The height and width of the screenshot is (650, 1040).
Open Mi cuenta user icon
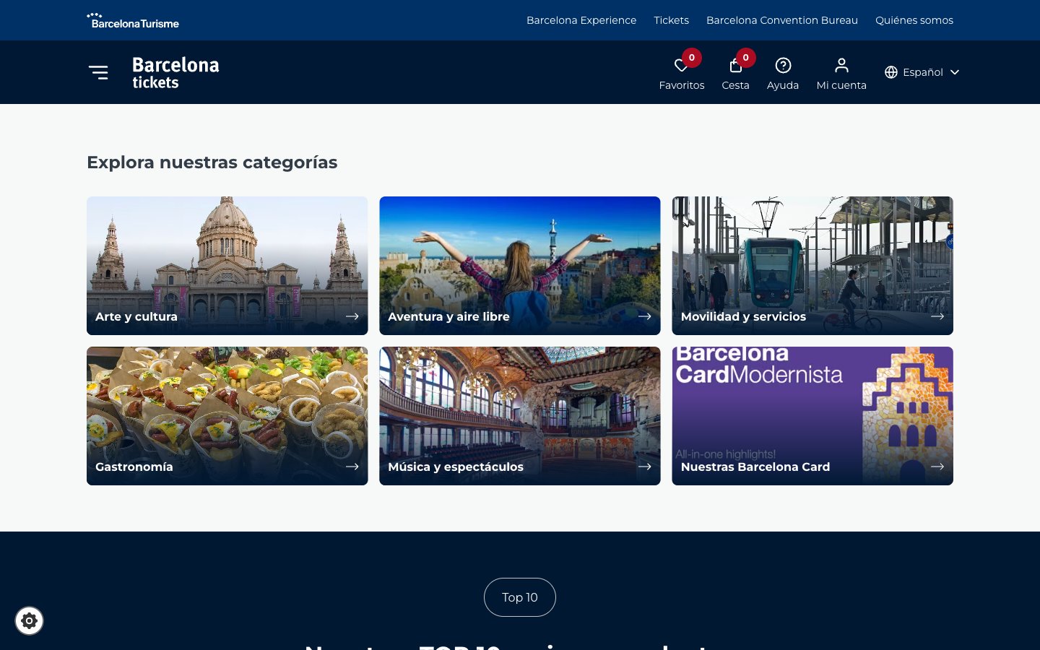point(841,66)
